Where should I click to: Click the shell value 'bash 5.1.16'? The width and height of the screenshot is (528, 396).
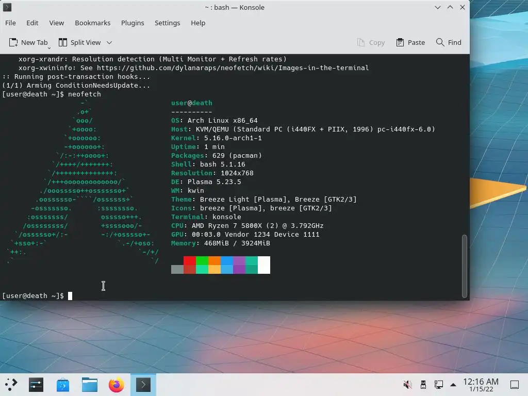tap(223, 164)
